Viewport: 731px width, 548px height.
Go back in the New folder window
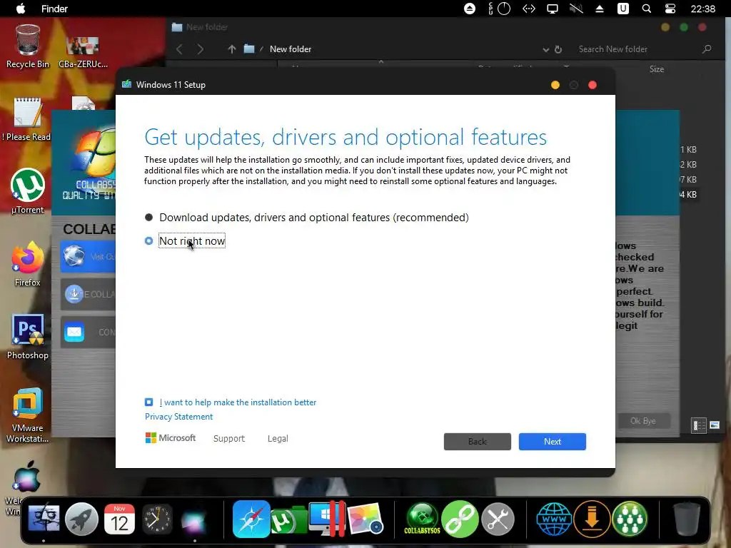(x=179, y=49)
